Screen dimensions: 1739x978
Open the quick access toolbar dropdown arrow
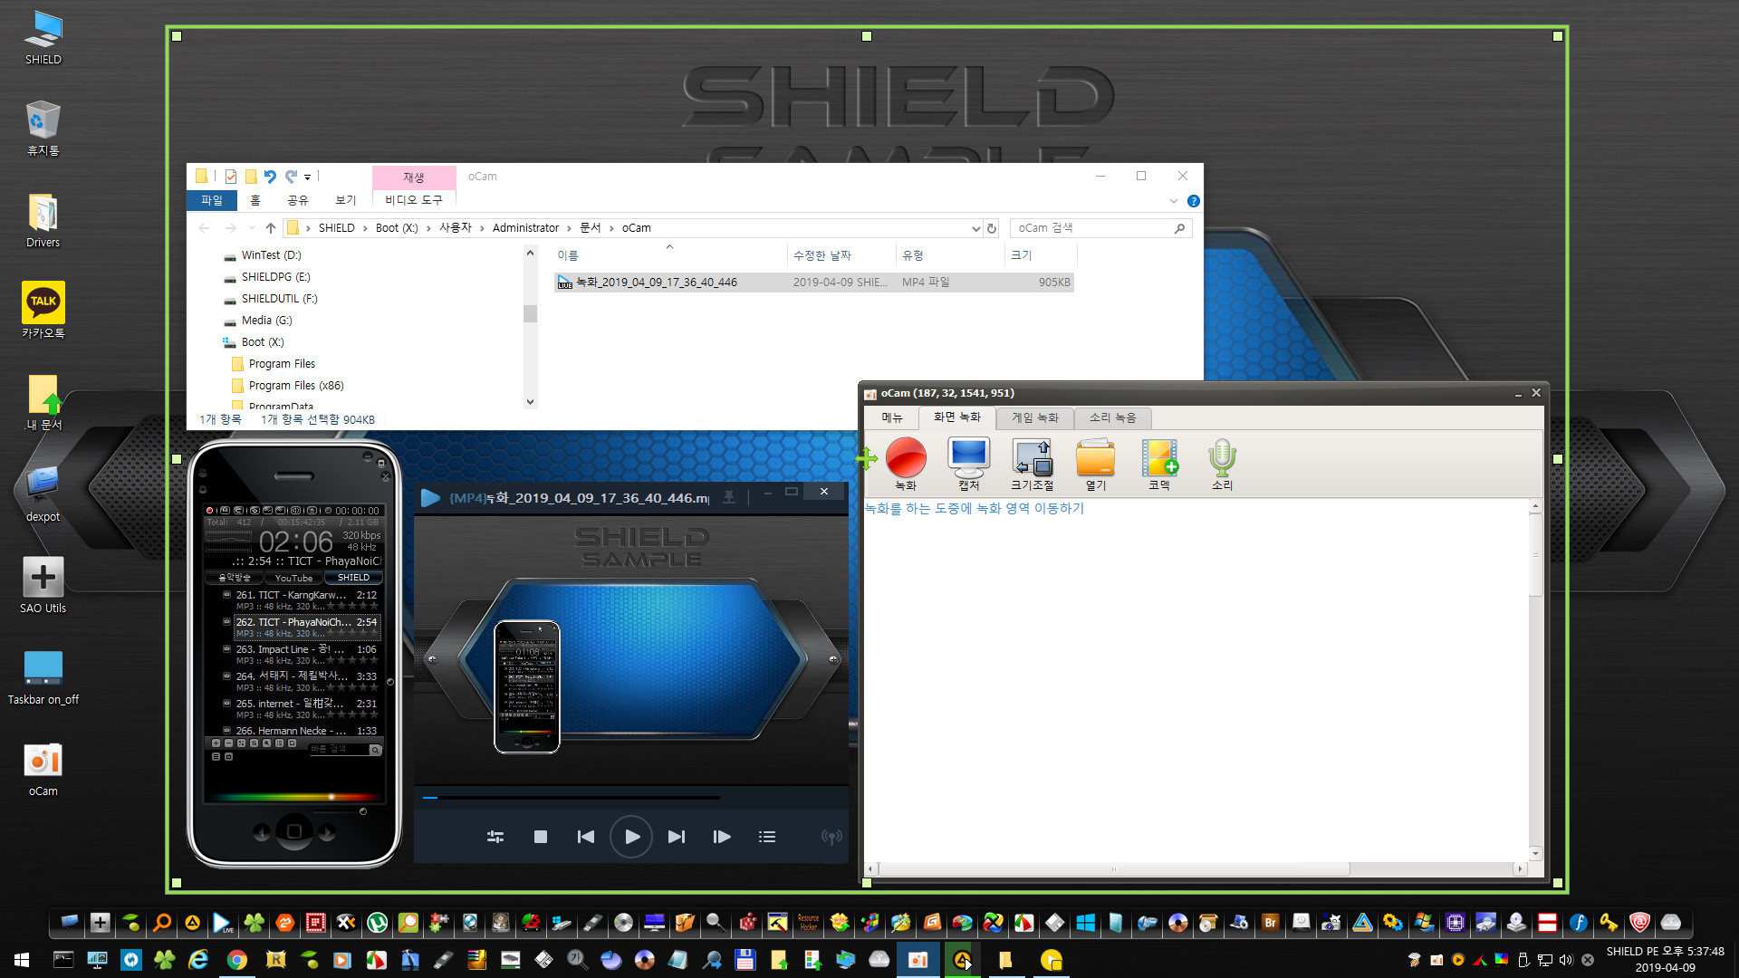307,177
